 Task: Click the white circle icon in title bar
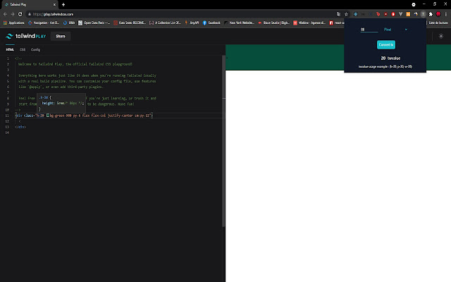[x=414, y=5]
